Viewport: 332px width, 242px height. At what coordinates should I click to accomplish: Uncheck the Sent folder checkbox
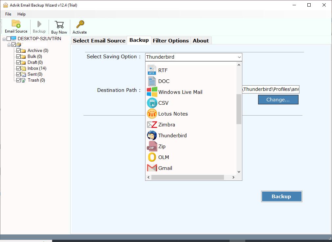[x=19, y=74]
